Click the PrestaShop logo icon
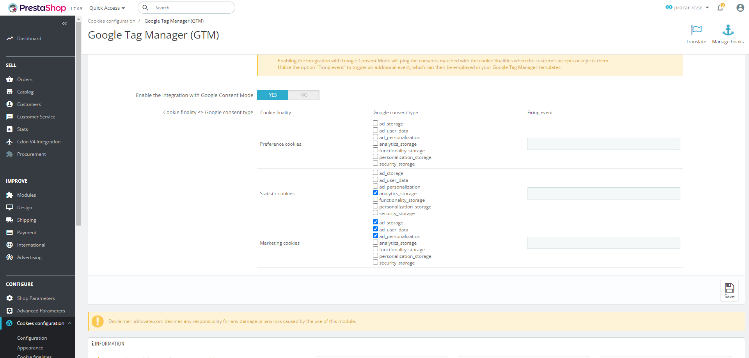 click(x=13, y=8)
